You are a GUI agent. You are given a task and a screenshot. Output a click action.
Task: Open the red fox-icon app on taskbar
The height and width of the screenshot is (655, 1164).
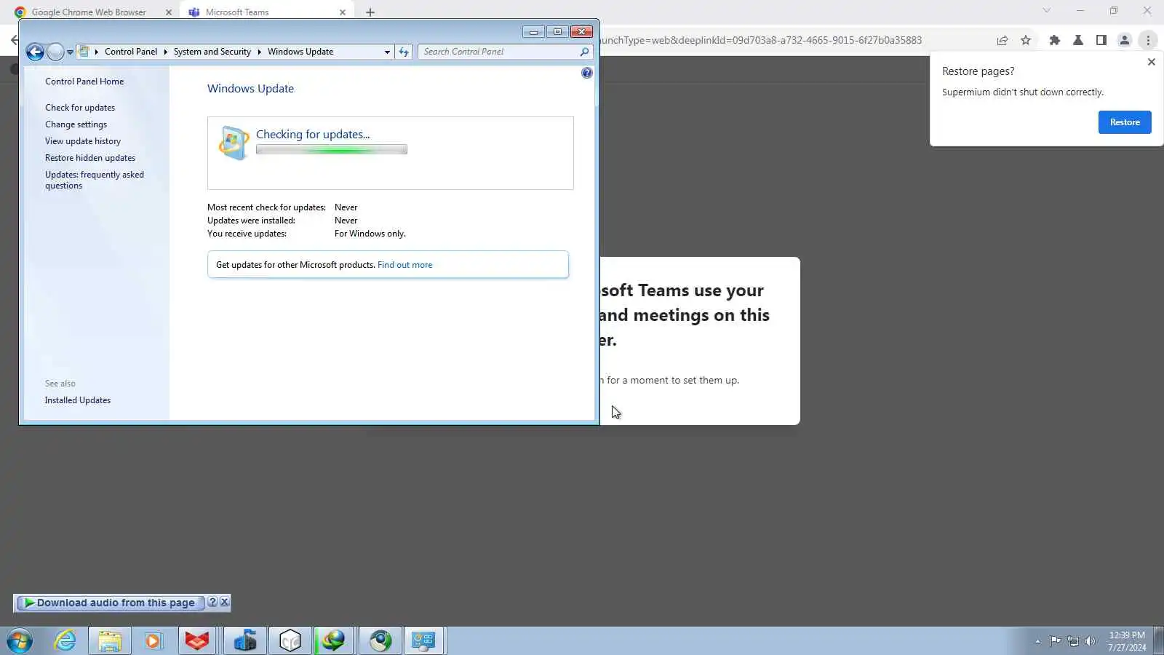[197, 641]
